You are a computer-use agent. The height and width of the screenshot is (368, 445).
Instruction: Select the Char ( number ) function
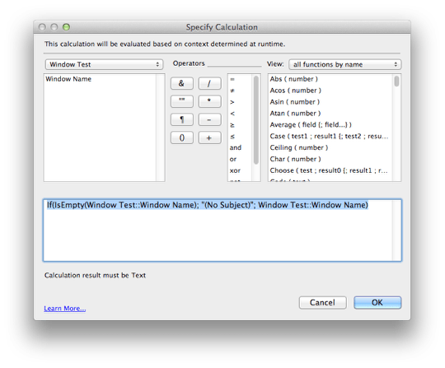pyautogui.click(x=295, y=159)
